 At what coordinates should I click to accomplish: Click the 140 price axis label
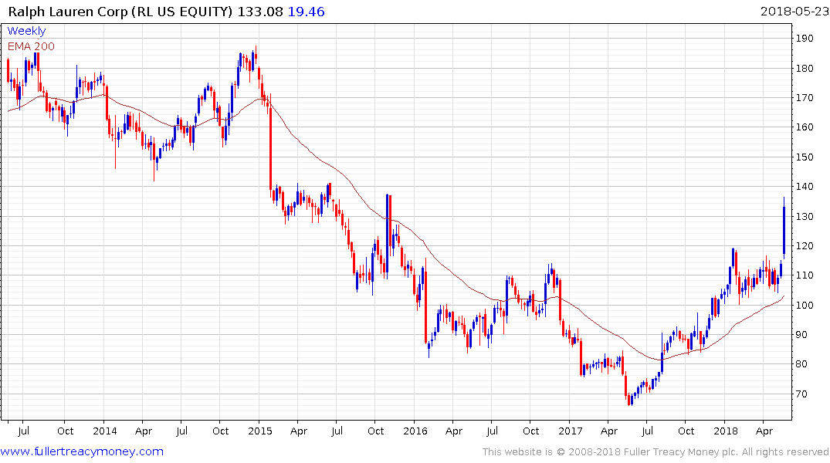tap(805, 186)
